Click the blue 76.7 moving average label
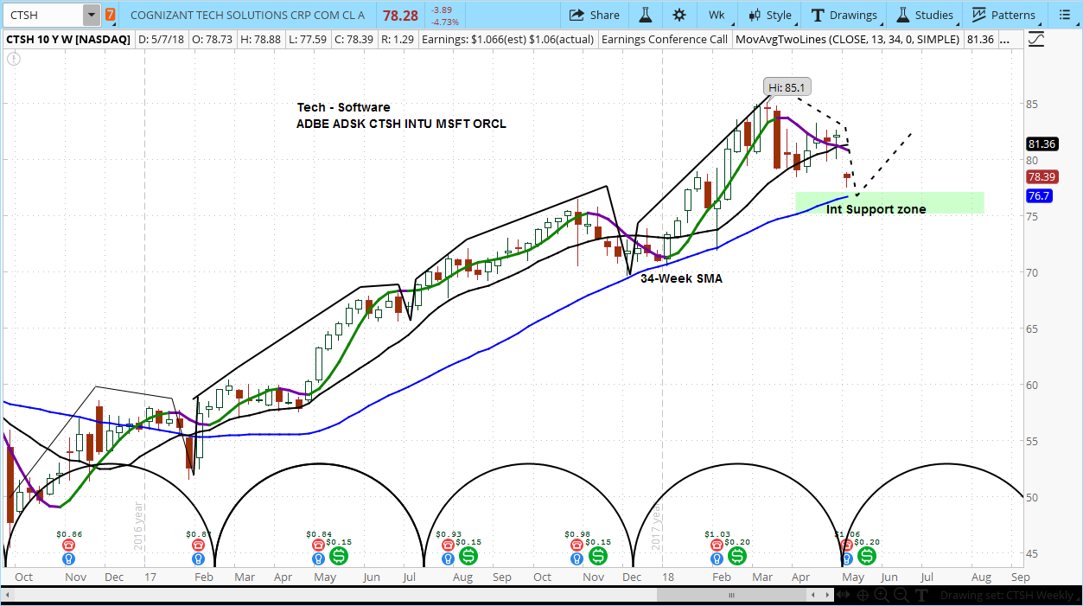 (x=1040, y=196)
